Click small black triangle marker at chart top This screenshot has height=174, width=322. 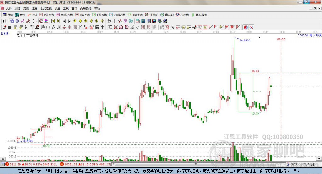(x=259, y=37)
